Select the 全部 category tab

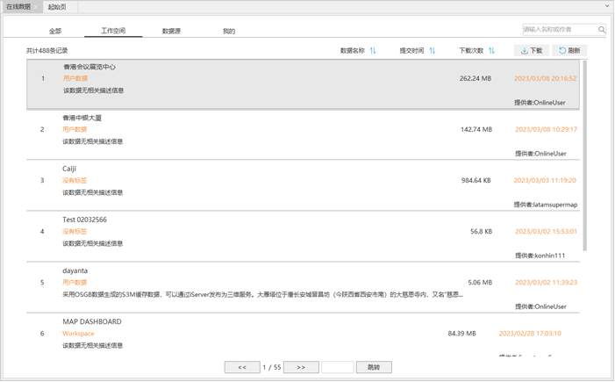click(55, 31)
